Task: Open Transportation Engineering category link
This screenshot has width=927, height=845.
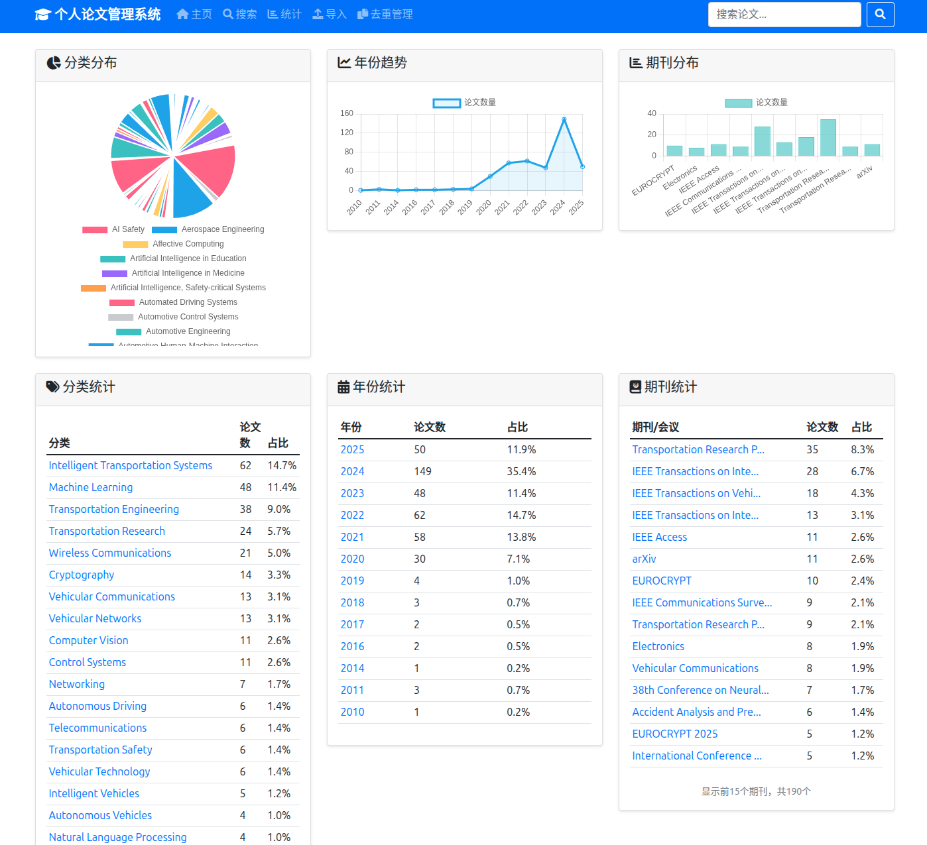Action: (x=114, y=510)
